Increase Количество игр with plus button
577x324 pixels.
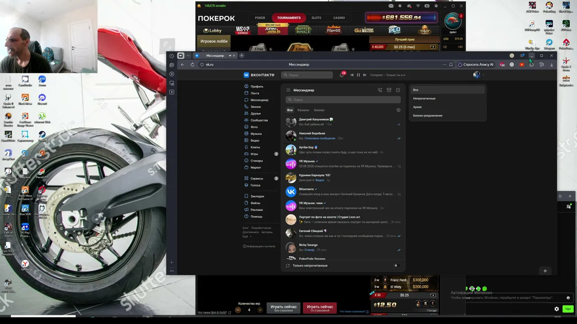point(260,310)
